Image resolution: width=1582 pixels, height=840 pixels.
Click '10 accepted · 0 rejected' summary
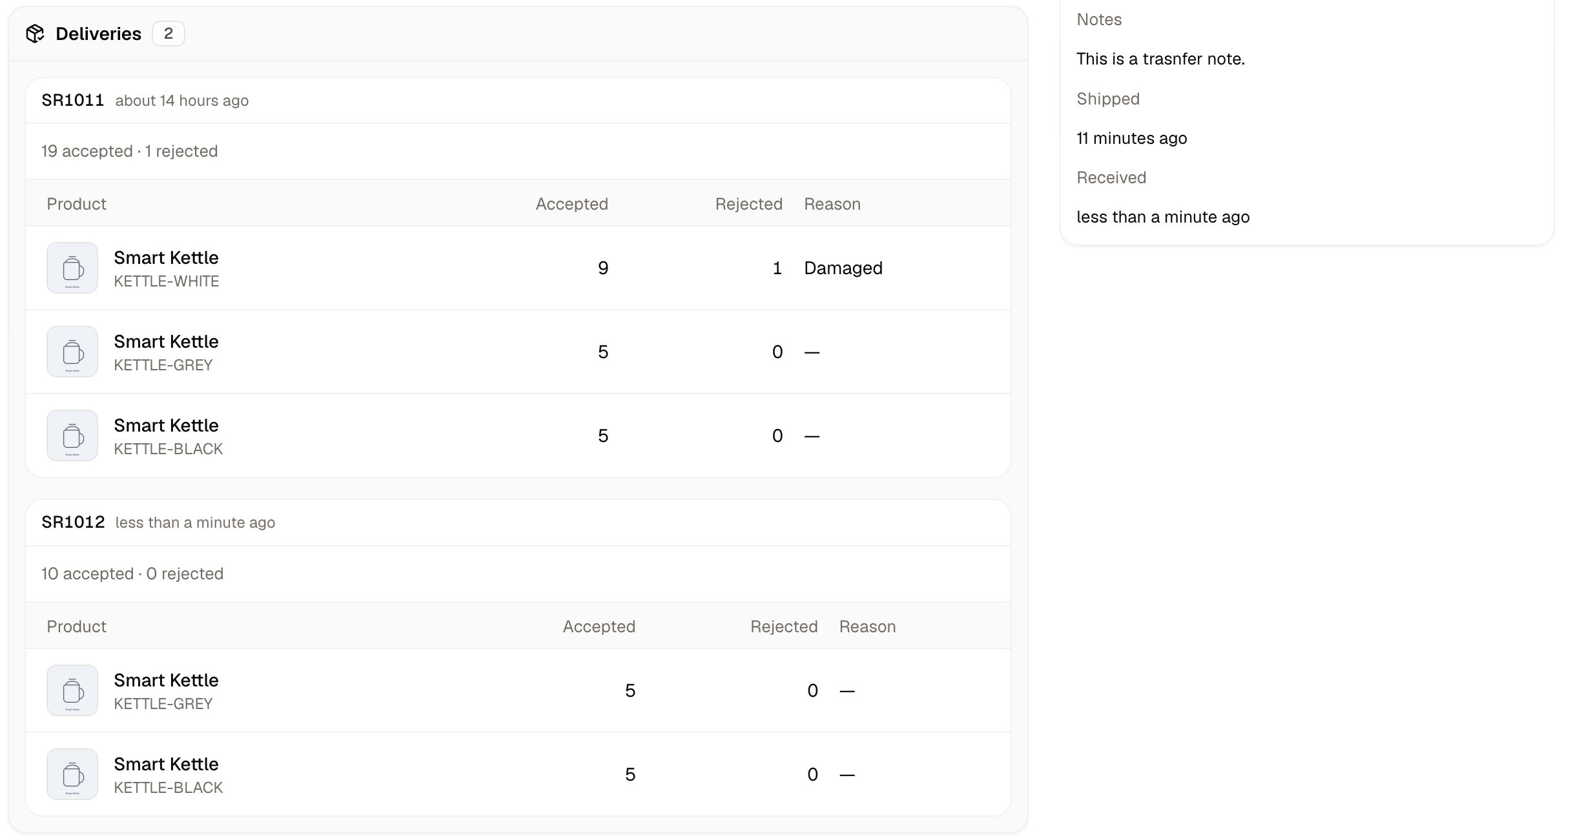132,574
